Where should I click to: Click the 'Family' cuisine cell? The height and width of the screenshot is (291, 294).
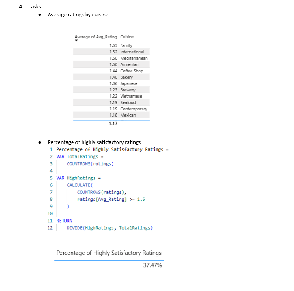tap(126, 45)
